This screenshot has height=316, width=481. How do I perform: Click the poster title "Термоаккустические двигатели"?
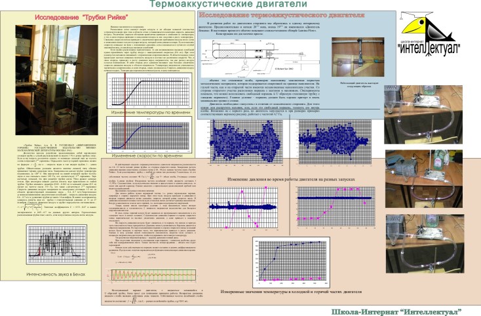click(228, 4)
